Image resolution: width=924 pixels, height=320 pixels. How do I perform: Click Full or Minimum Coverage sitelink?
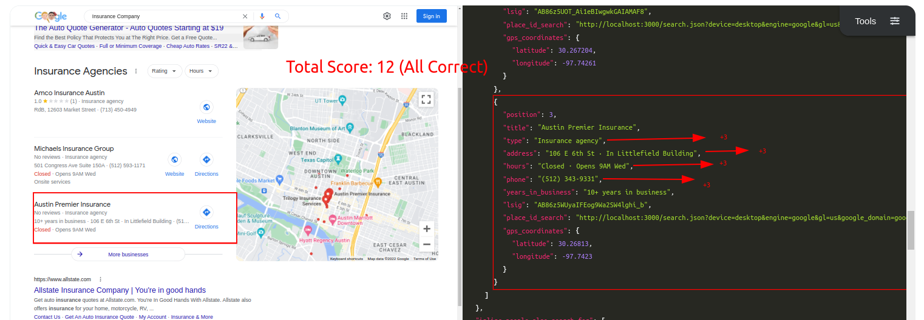[131, 46]
